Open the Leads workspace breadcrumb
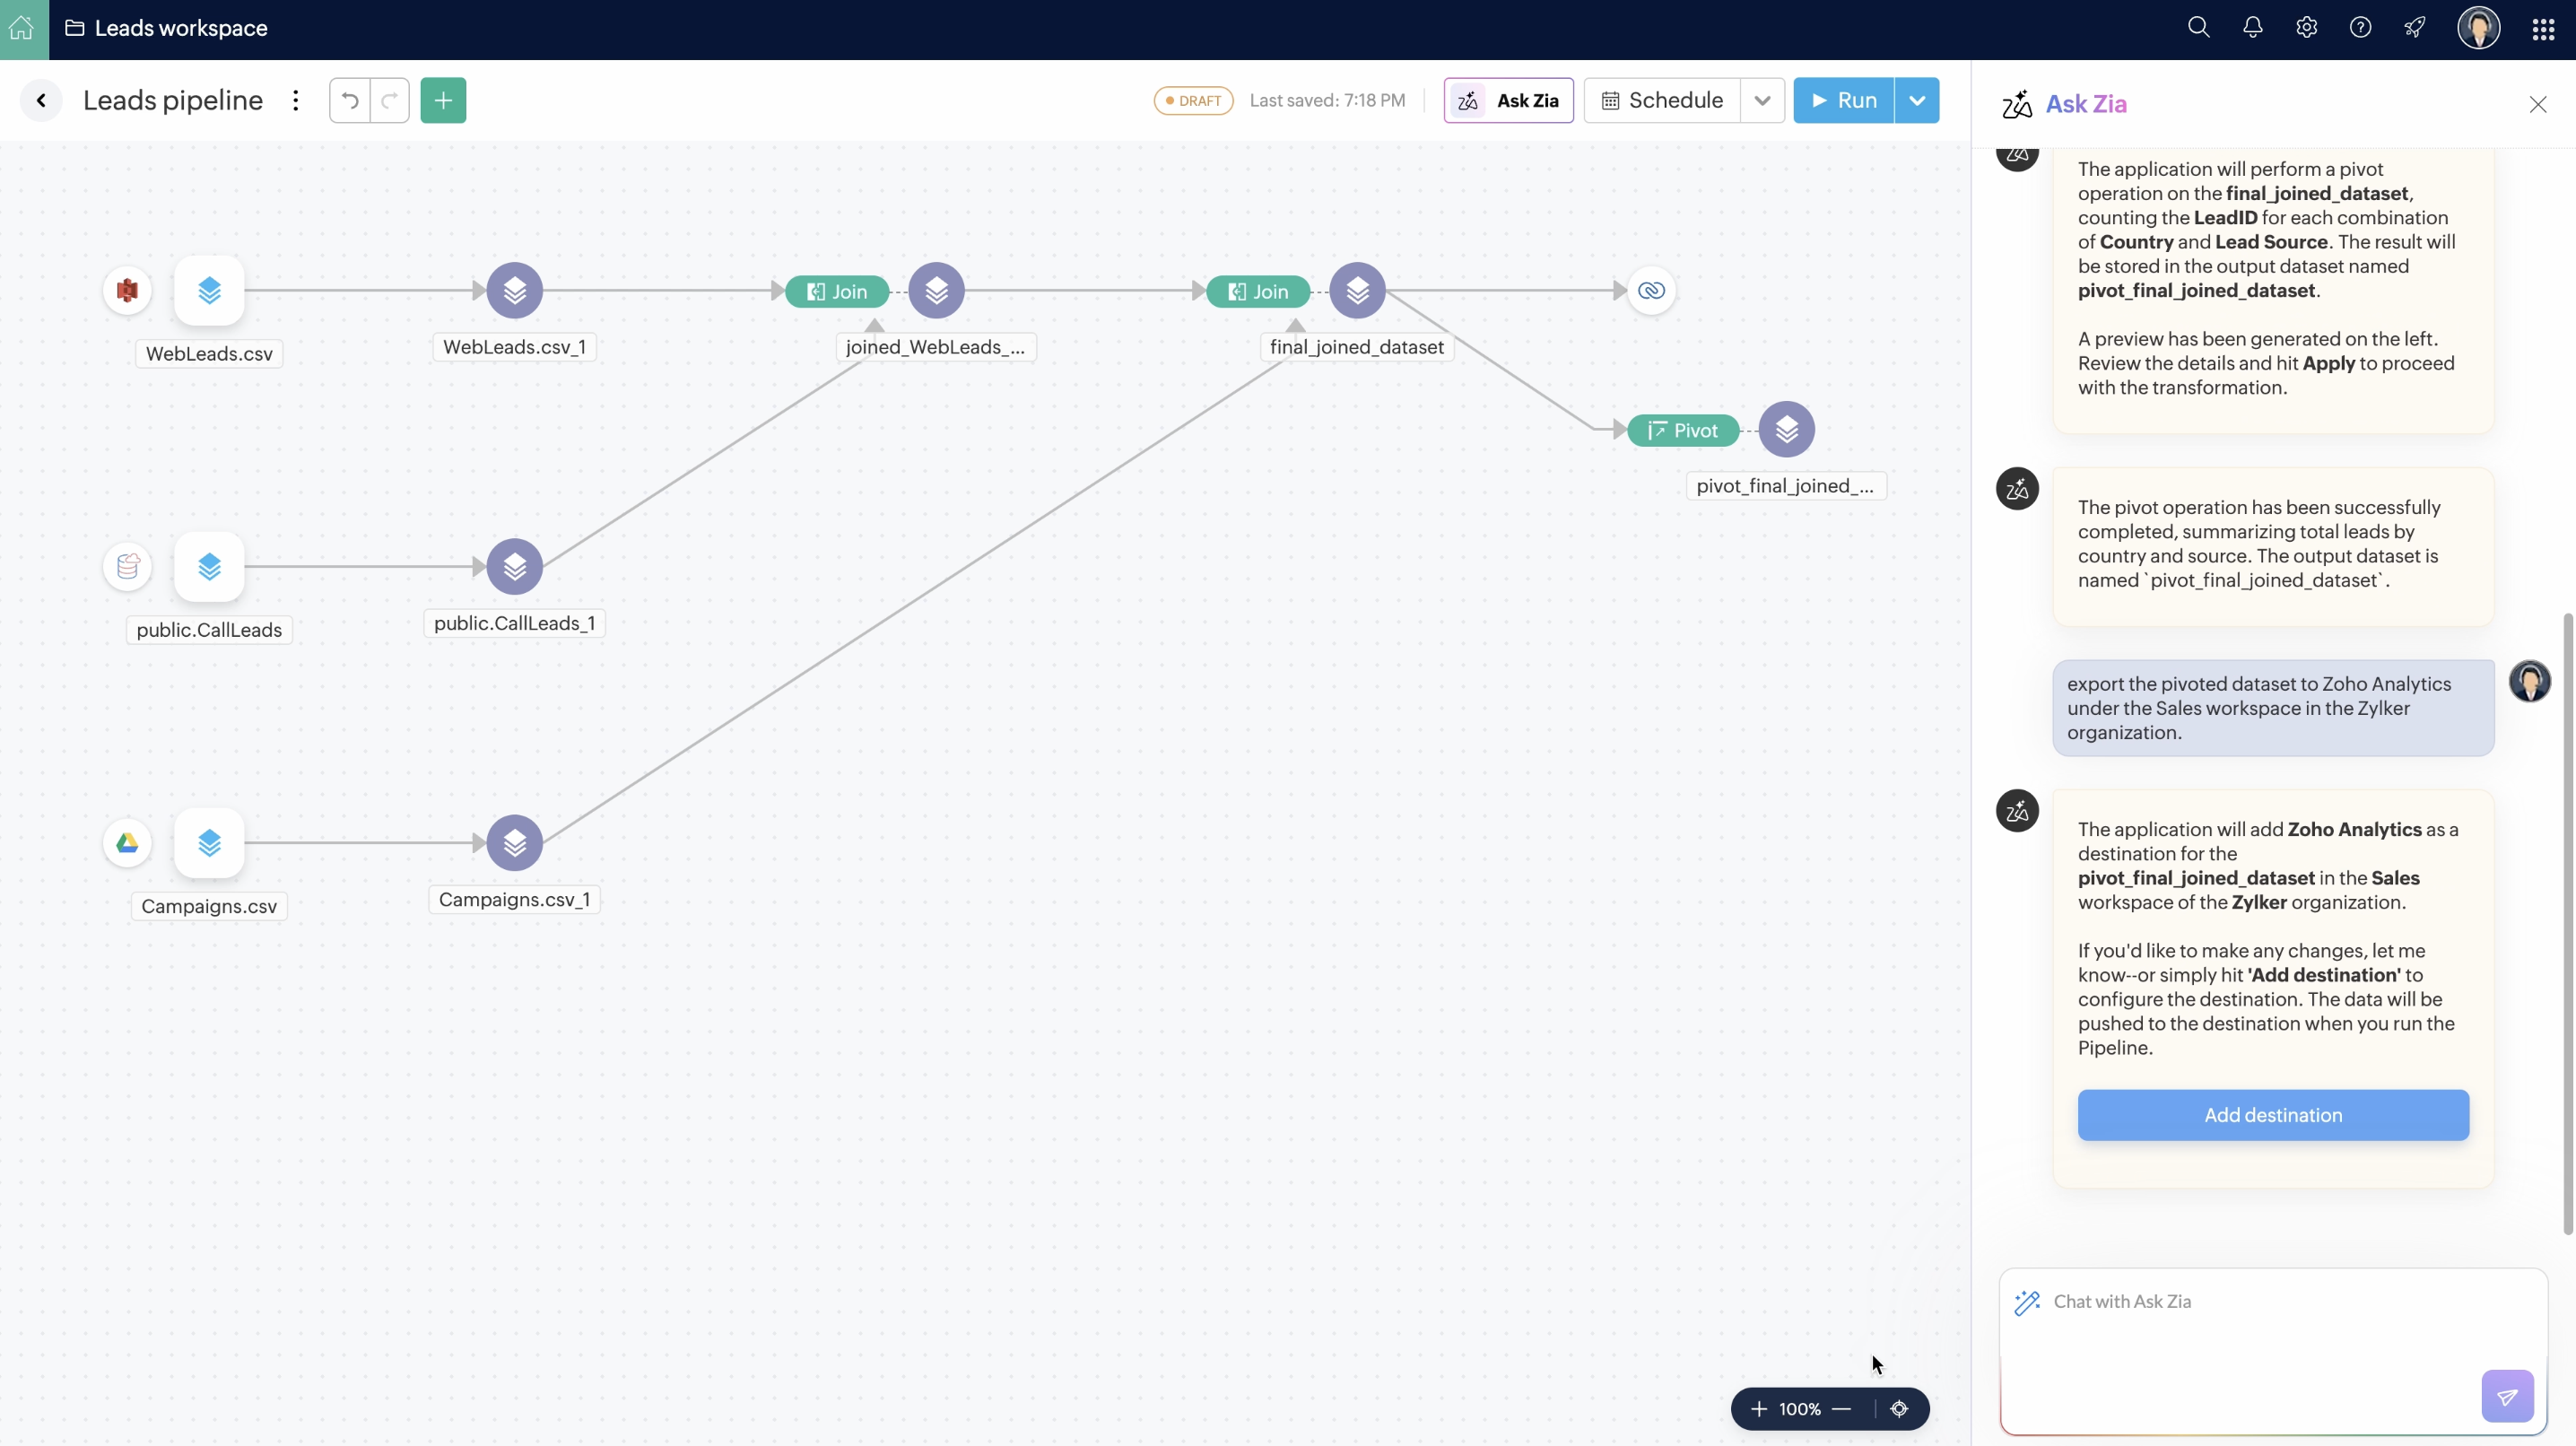 [180, 28]
